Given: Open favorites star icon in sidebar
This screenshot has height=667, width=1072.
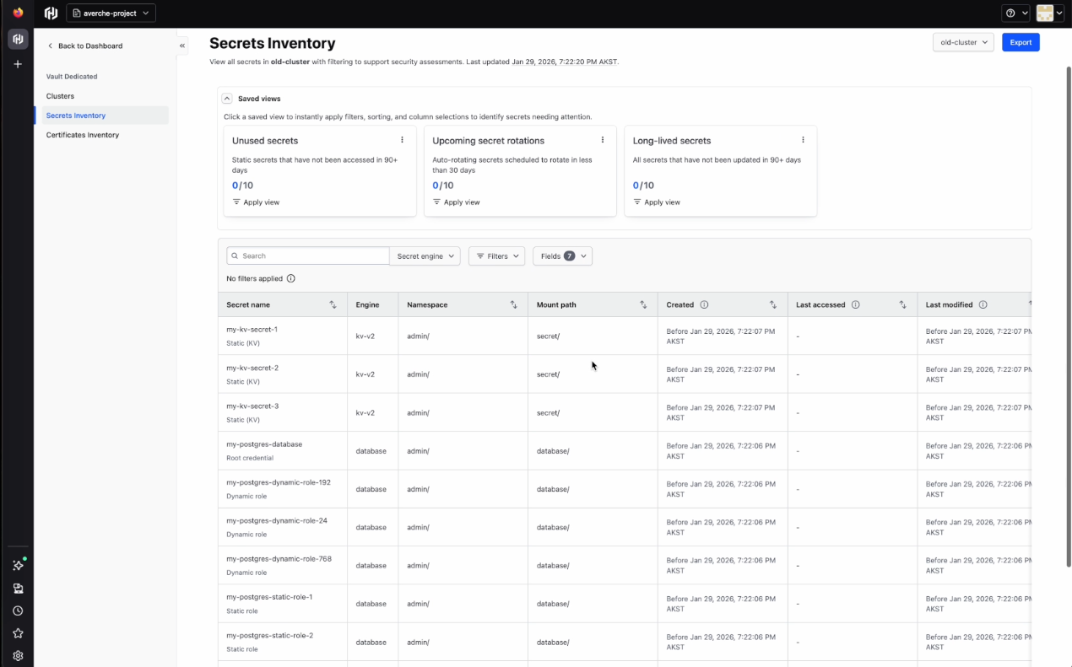Looking at the screenshot, I should pos(18,633).
